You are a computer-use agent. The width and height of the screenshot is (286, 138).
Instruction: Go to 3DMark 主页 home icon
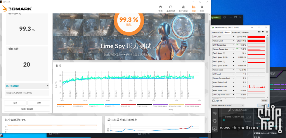pyautogui.click(x=160, y=8)
